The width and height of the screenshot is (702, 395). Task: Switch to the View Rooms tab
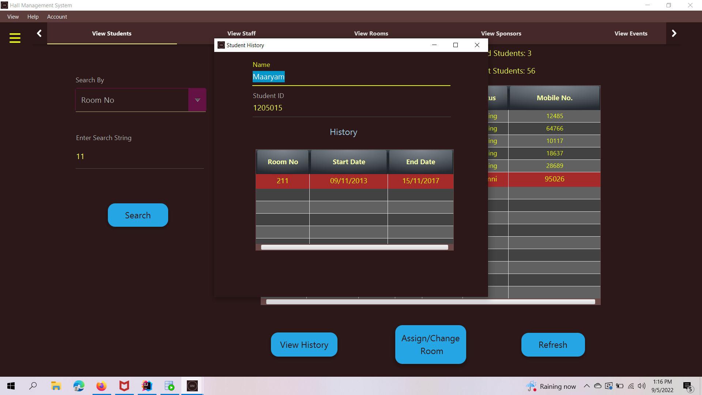(371, 33)
